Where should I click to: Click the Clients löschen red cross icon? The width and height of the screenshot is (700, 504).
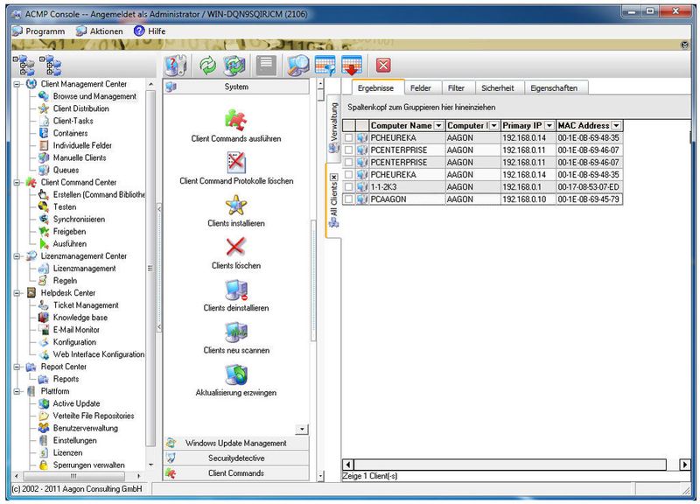pyautogui.click(x=235, y=247)
